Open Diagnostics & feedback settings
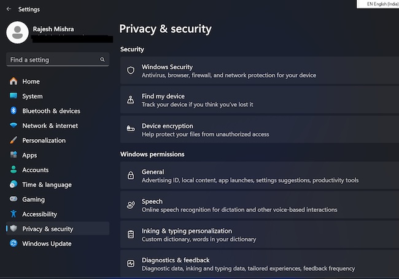This screenshot has height=279, width=399. point(260,264)
